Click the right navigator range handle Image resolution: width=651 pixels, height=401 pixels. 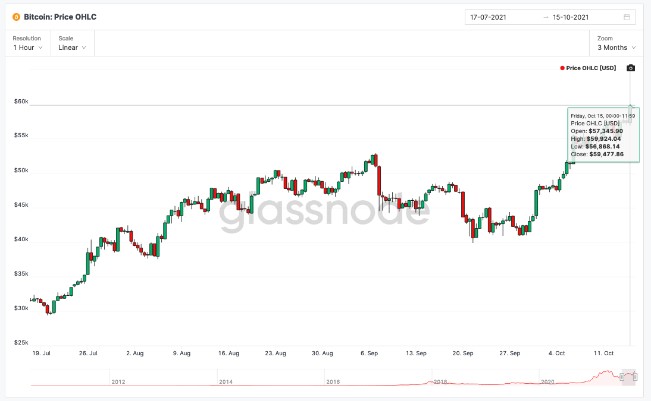tap(636, 377)
